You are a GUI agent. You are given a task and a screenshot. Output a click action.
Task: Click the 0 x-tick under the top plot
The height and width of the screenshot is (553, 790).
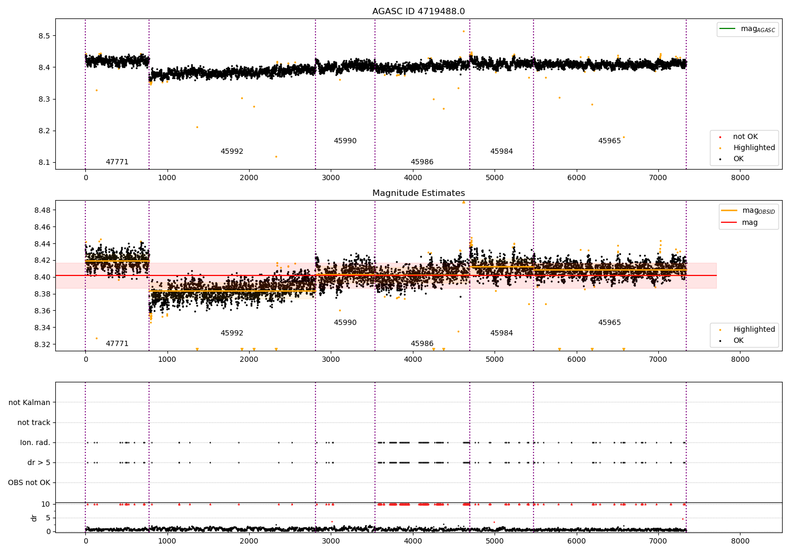(85, 178)
